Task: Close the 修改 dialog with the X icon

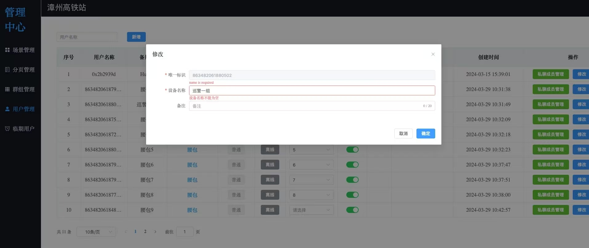Action: [433, 54]
